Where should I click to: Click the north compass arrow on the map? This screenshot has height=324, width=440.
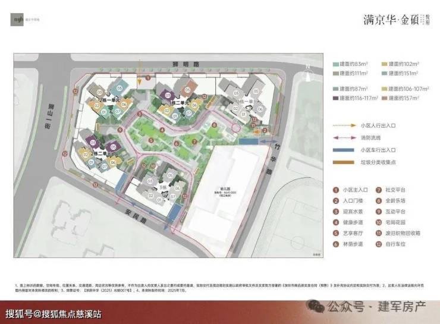308,74
